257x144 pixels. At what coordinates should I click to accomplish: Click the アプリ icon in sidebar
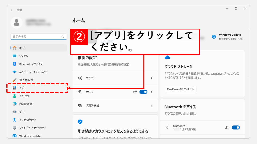click(x=15, y=88)
